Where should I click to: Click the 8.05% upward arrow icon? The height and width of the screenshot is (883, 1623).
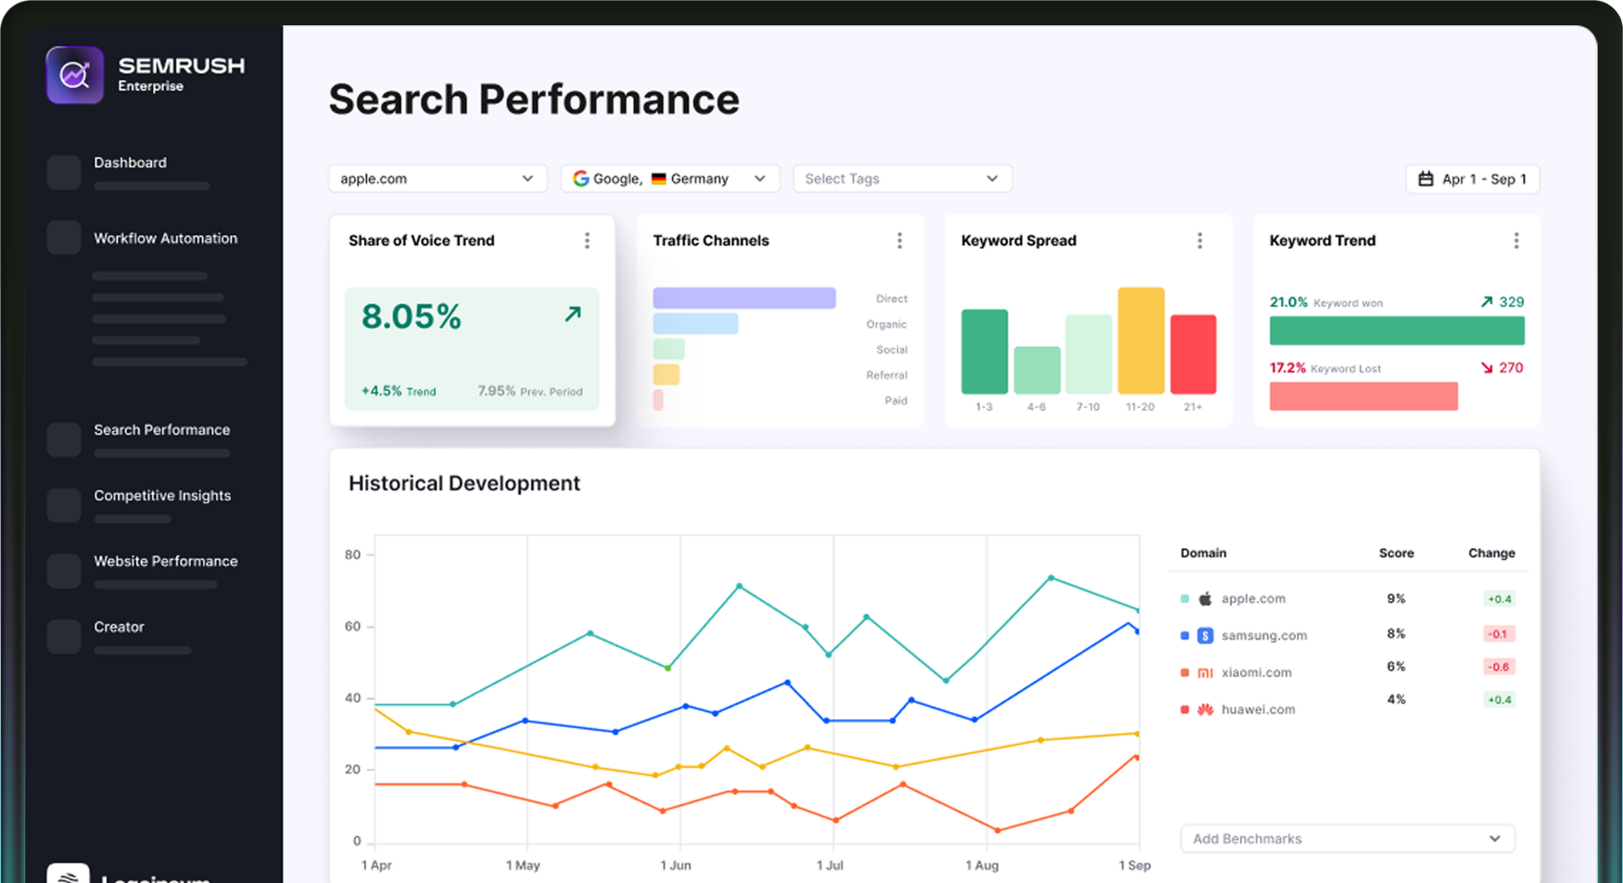point(573,314)
